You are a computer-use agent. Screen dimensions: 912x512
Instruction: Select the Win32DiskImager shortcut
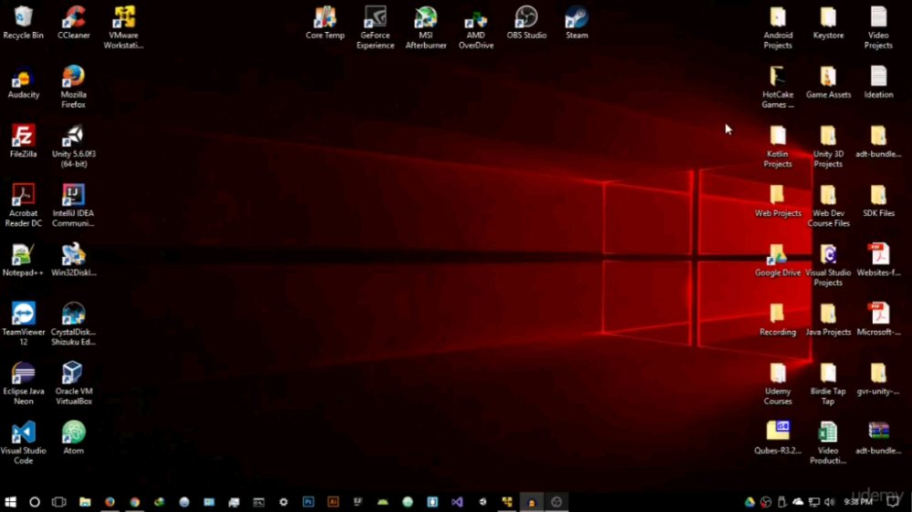[x=73, y=261]
